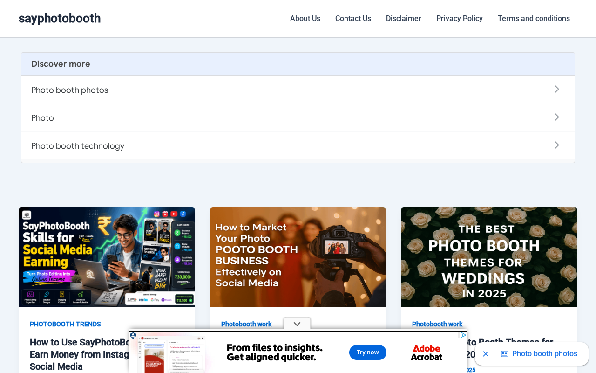This screenshot has width=596, height=373.
Task: Open the 'How to Use SayPhotoBooth' article title
Action: (x=79, y=354)
